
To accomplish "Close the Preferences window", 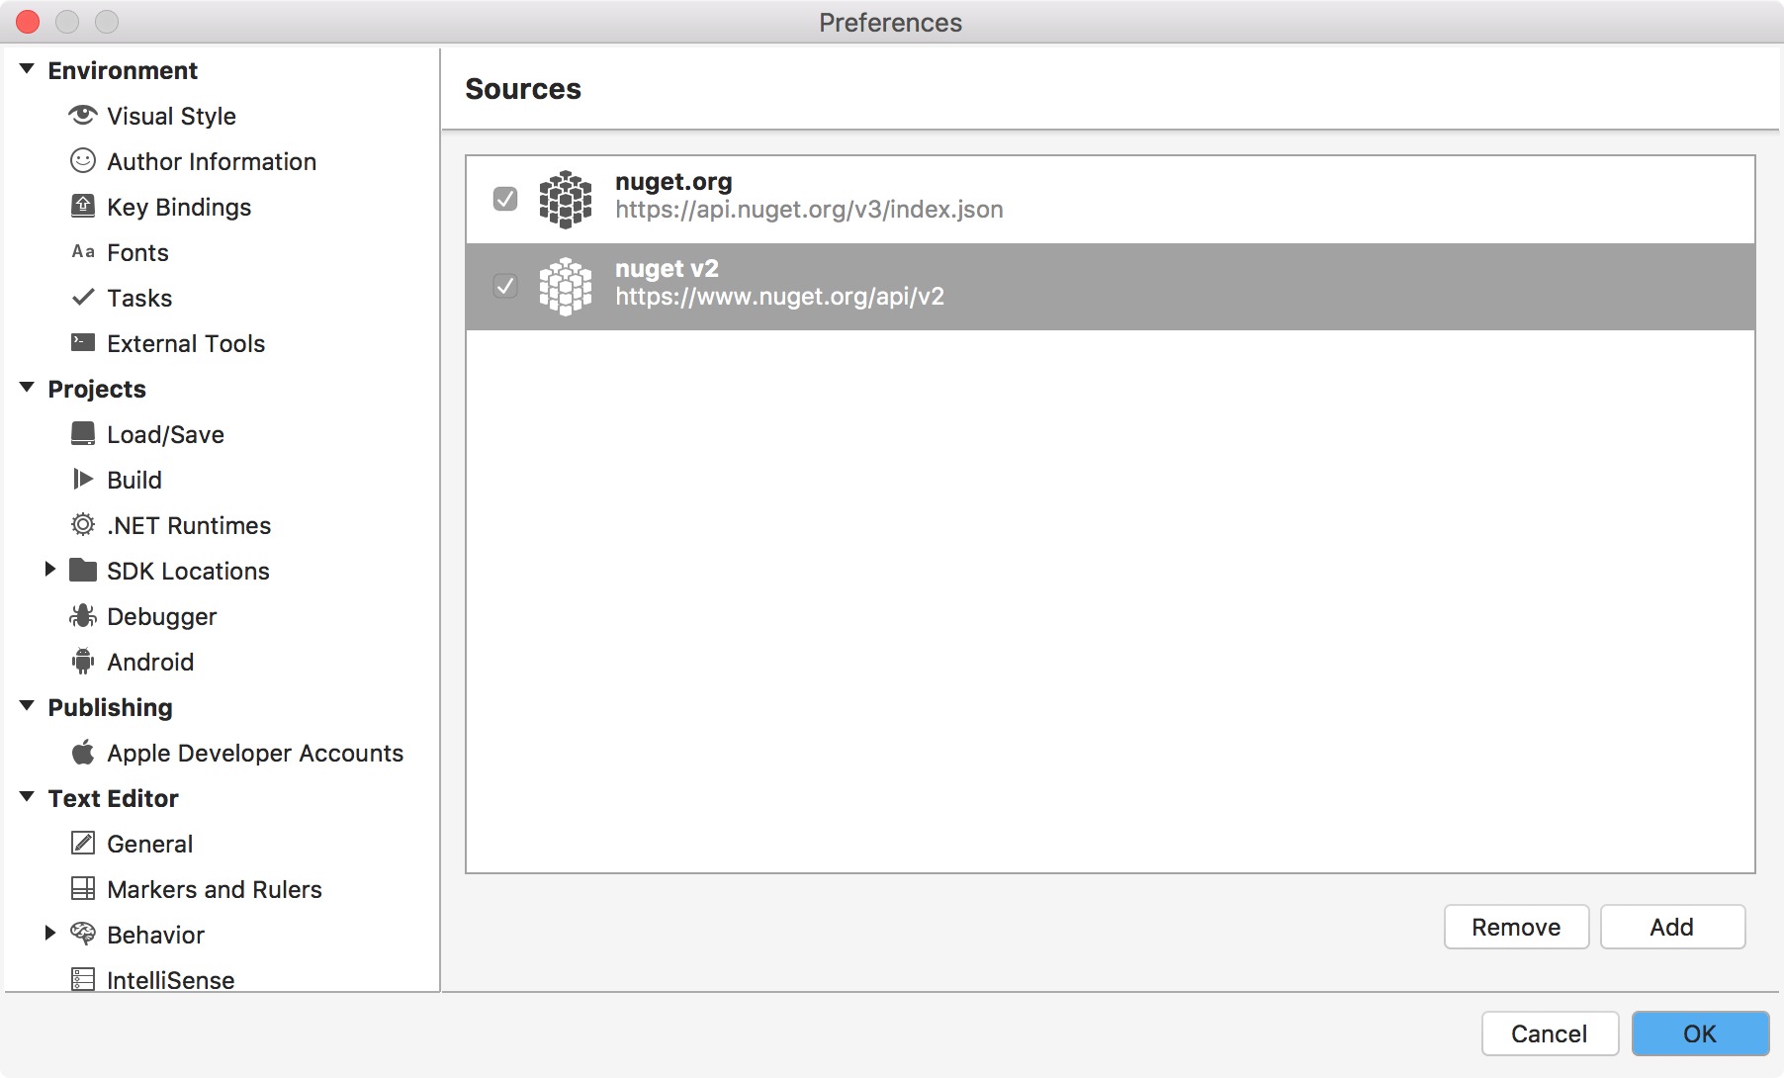I will click(x=28, y=22).
